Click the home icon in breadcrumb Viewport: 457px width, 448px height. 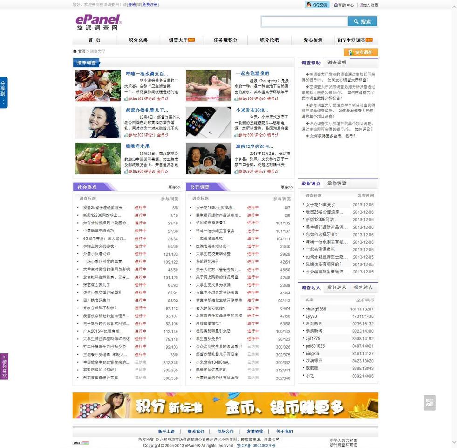75,51
